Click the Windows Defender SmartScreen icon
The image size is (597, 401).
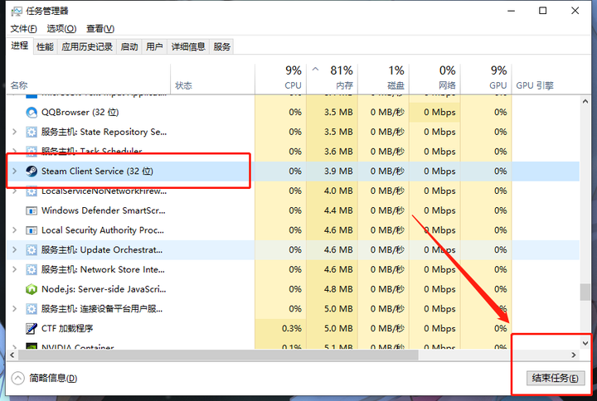click(32, 210)
